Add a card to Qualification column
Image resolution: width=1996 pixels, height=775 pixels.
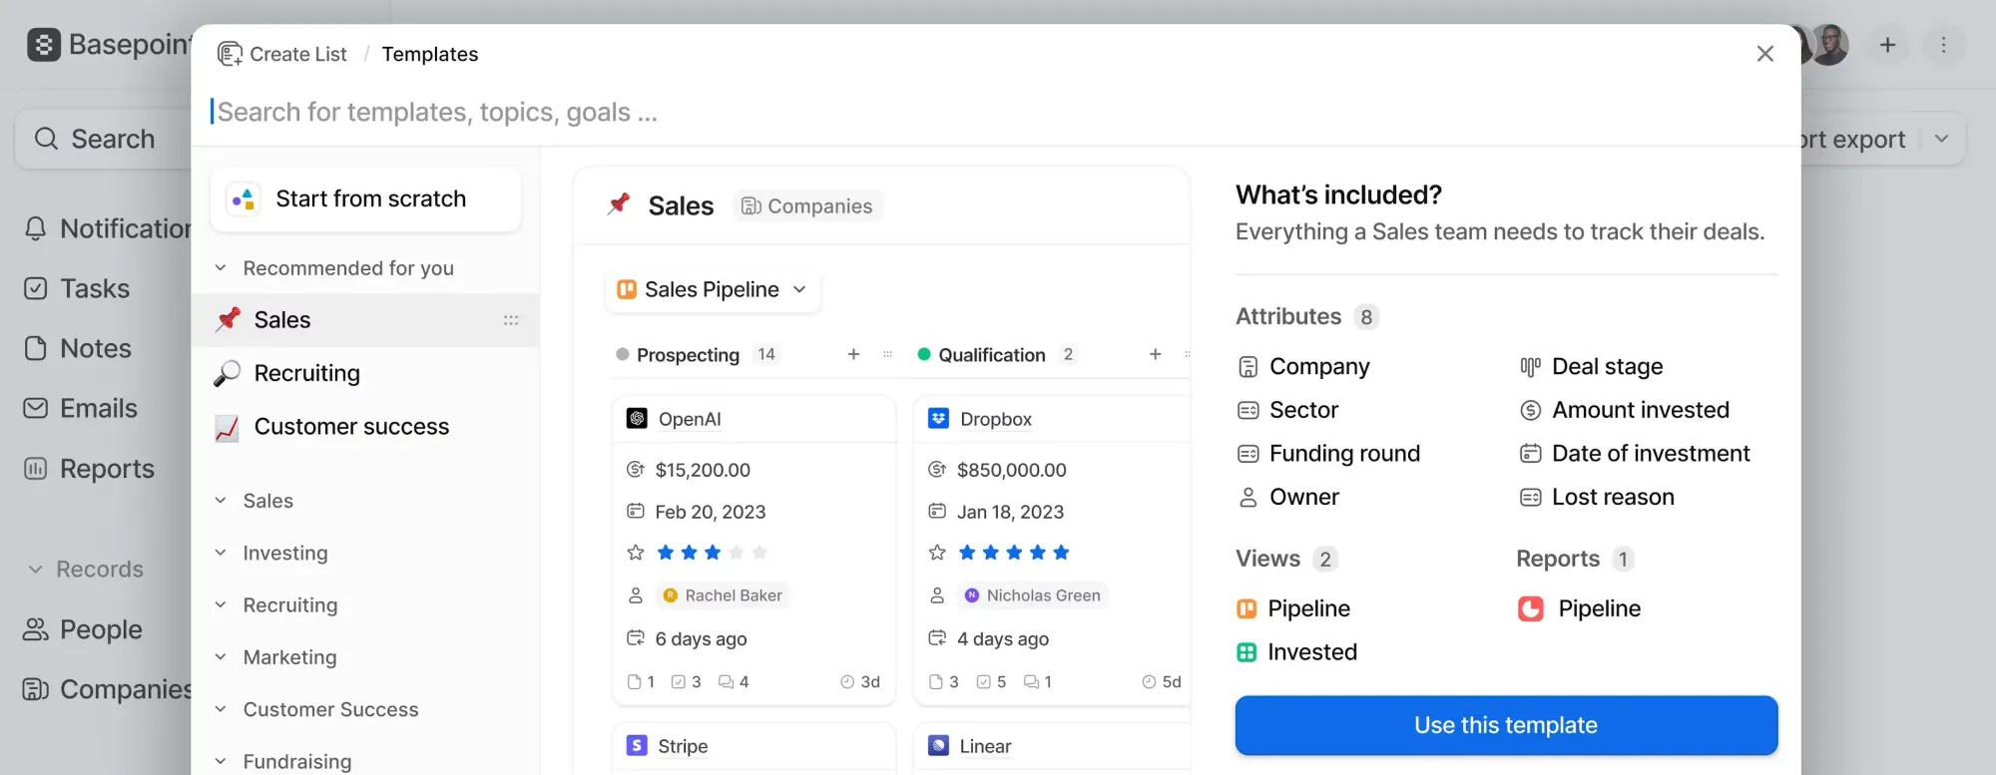(1155, 354)
